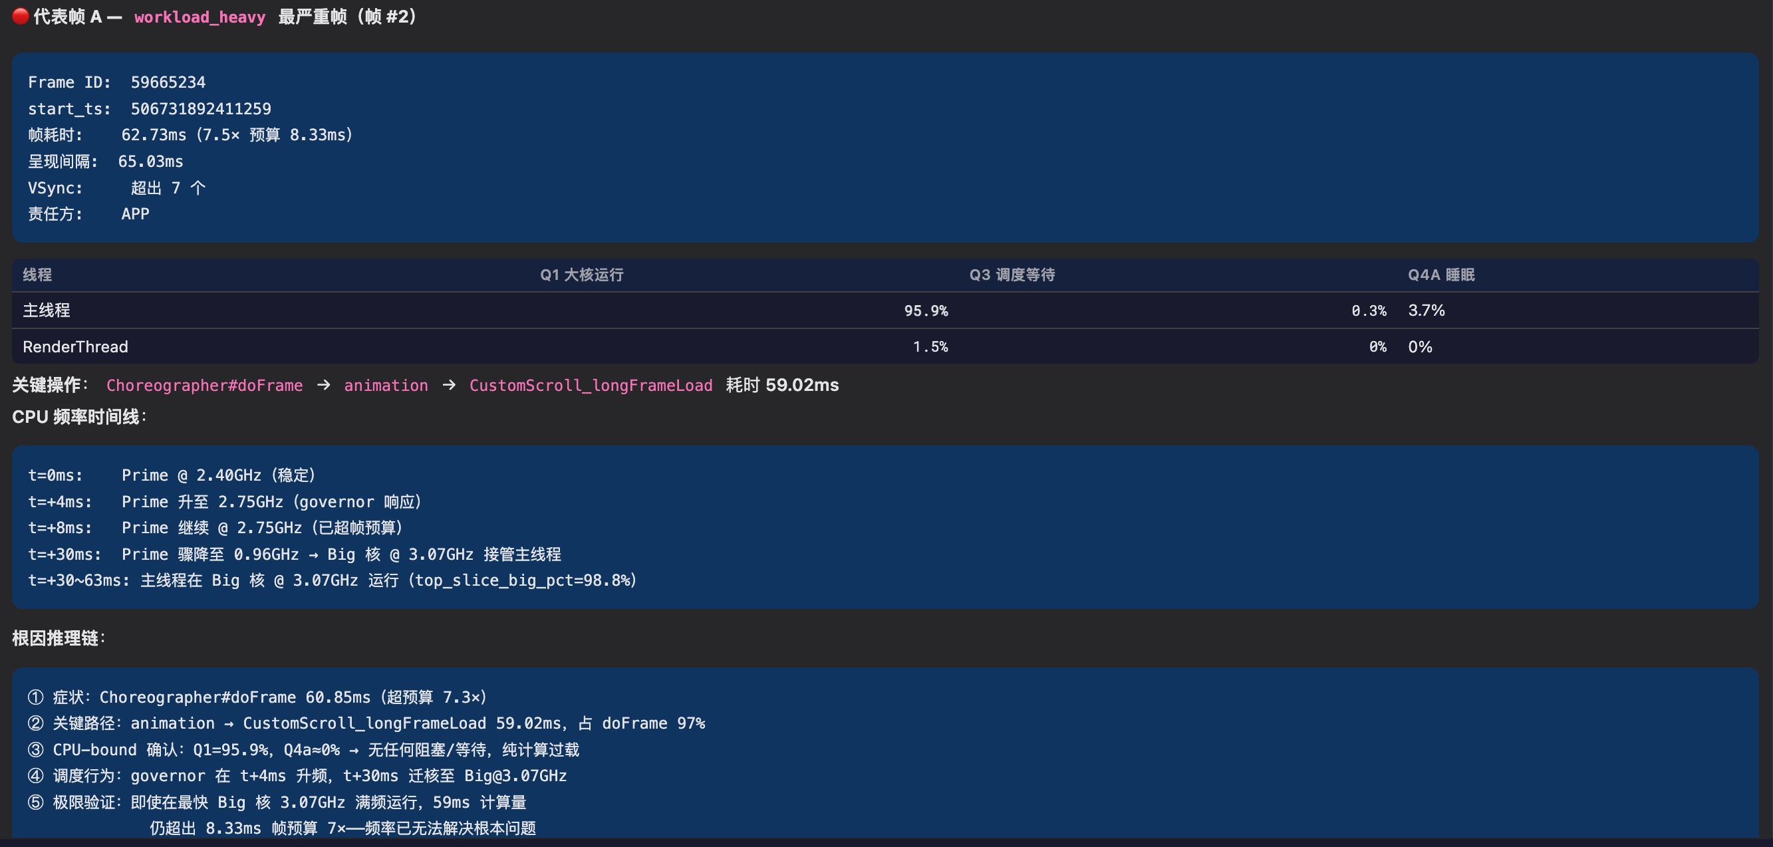1773x847 pixels.
Task: Collapse the CPU 频率时间线 section
Action: [79, 417]
